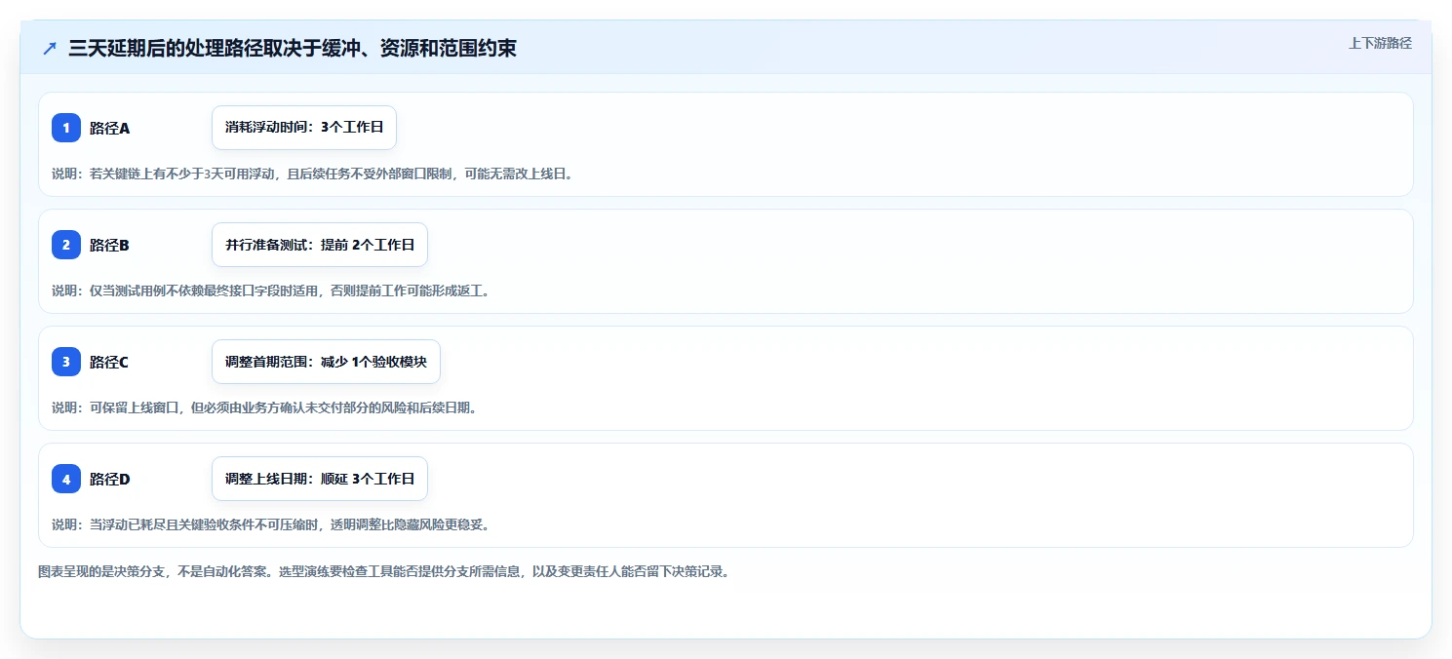Click the title 三天延期后的处理路径取决于缓冲、资源和范围约束

pyautogui.click(x=293, y=49)
